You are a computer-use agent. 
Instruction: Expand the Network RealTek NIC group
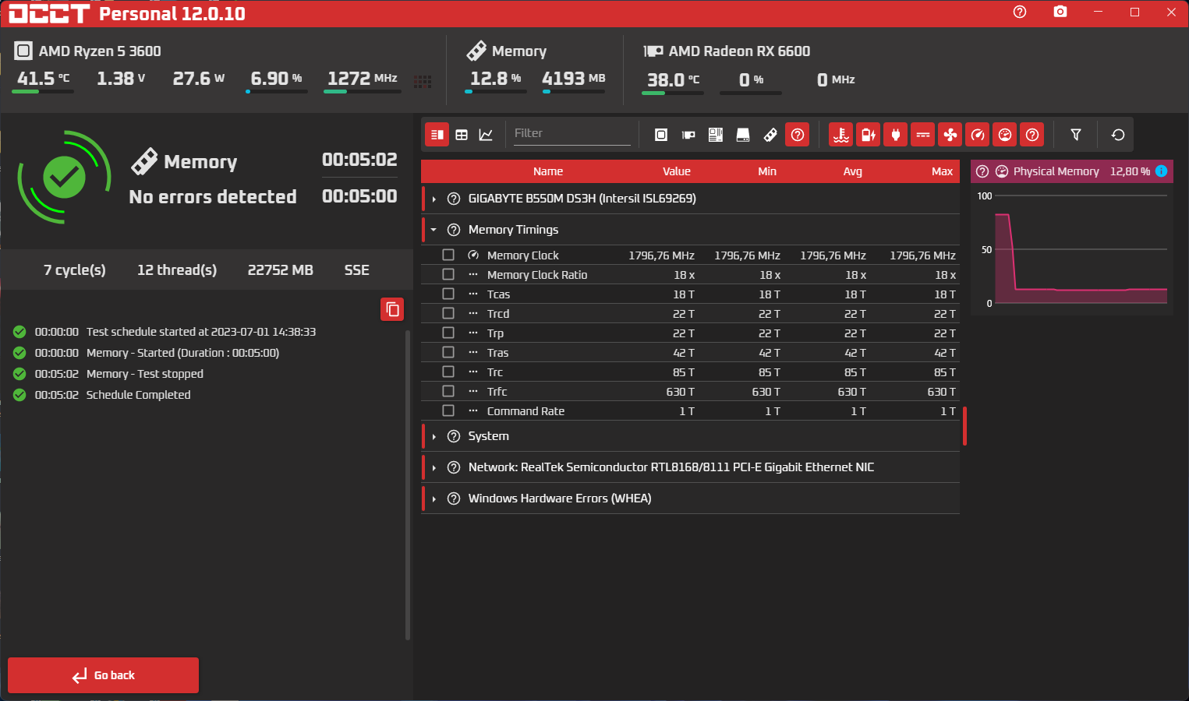coord(434,467)
